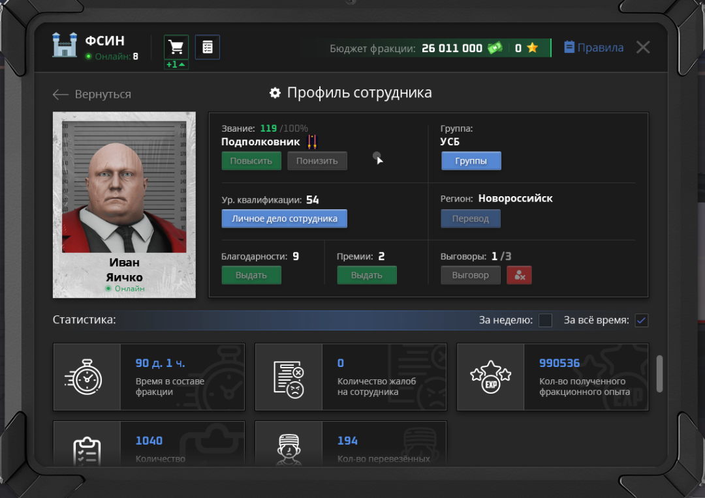Screen dimensions: 705x498
Task: Click «Вернуться» with the back arrow
Action: coord(93,94)
